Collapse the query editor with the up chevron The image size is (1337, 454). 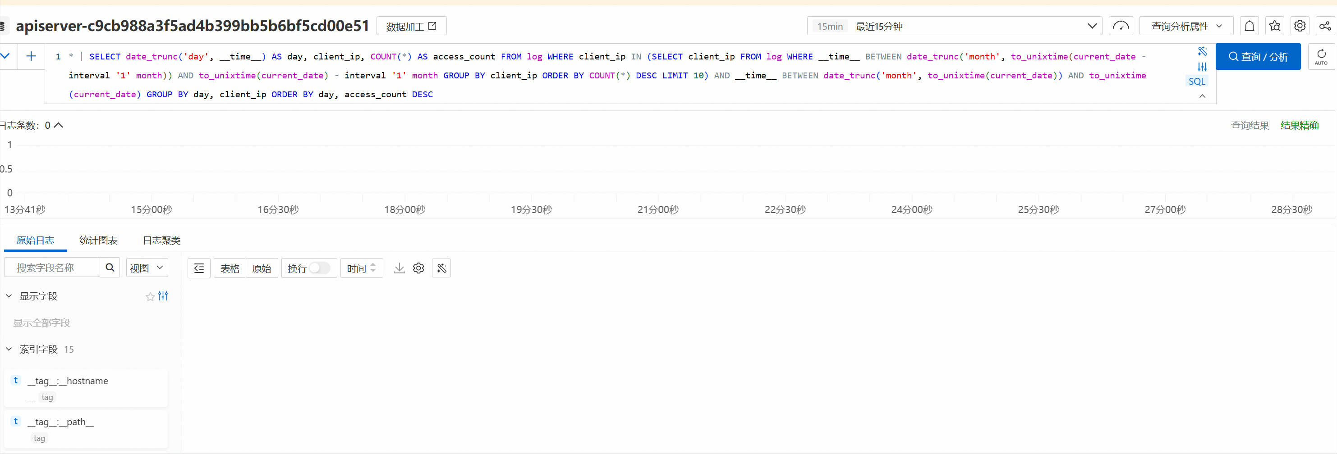pyautogui.click(x=1202, y=96)
